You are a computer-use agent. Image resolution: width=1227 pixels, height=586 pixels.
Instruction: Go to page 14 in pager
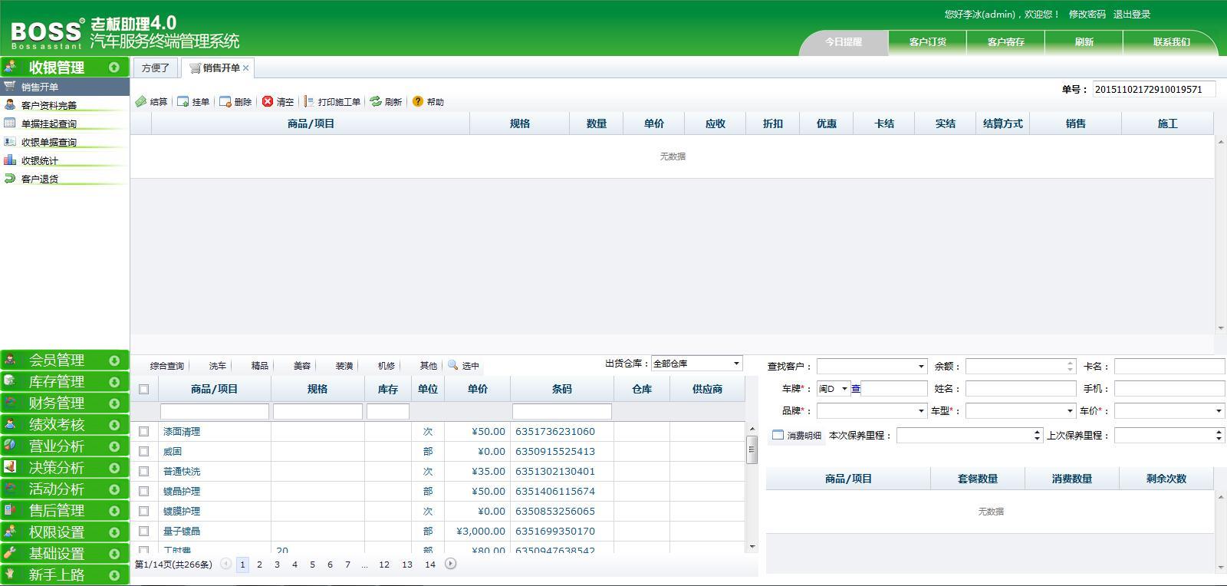(430, 565)
